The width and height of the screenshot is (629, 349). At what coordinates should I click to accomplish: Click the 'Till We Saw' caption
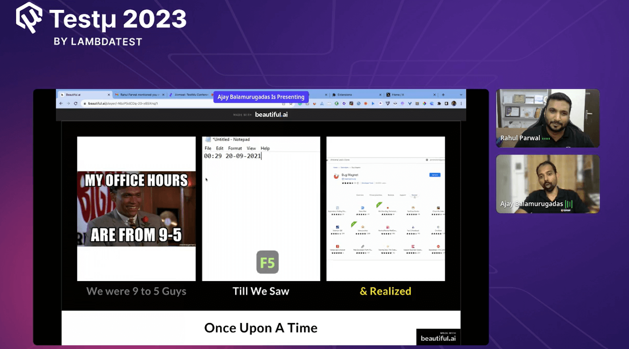(x=261, y=291)
